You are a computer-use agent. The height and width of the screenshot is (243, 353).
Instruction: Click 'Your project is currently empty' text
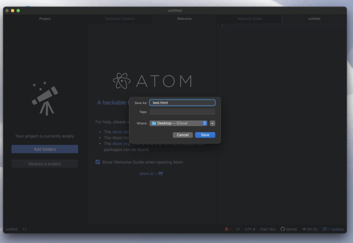[x=44, y=136]
